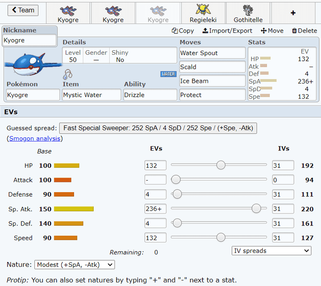Open the Level 50 detail cell
Image resolution: width=321 pixels, height=286 pixels.
click(x=73, y=56)
